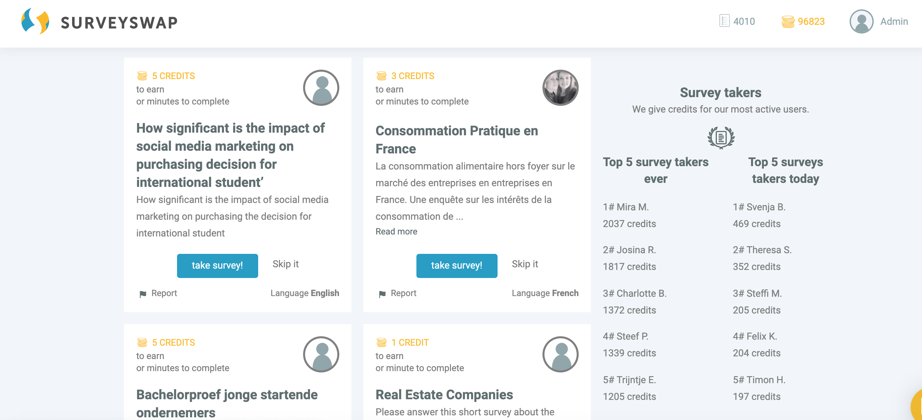Click the 96823 credits balance
Screen dimensions: 922x420
point(811,21)
